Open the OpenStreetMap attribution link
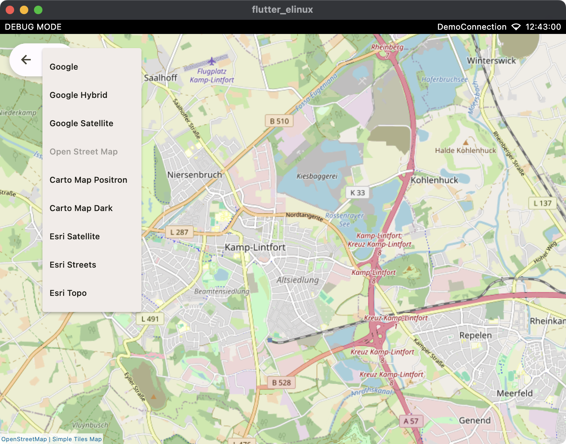This screenshot has height=444, width=566. click(x=24, y=439)
